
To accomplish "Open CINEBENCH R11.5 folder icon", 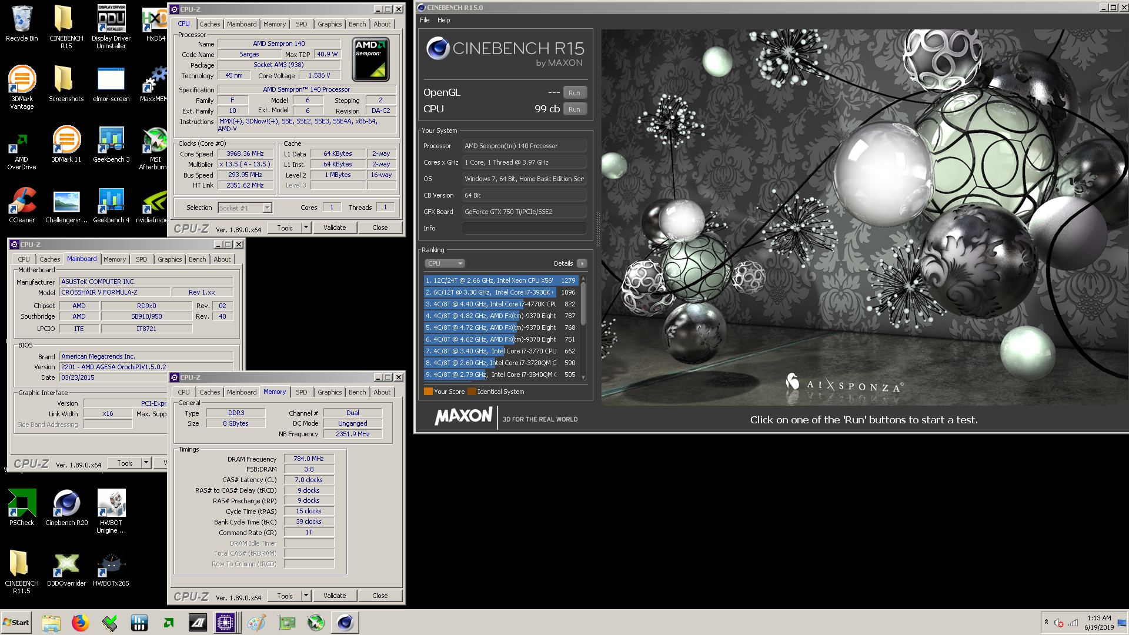I will click(x=22, y=571).
